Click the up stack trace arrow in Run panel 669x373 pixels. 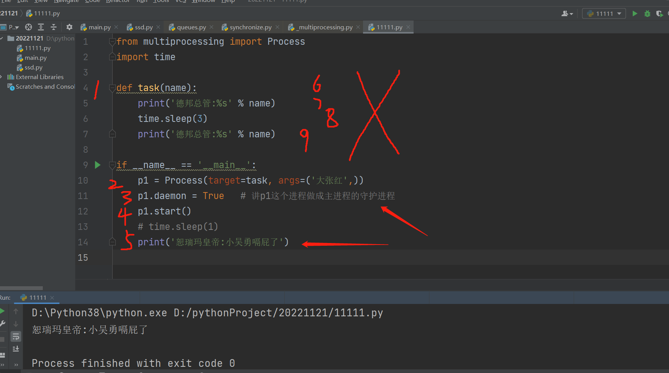pos(16,311)
